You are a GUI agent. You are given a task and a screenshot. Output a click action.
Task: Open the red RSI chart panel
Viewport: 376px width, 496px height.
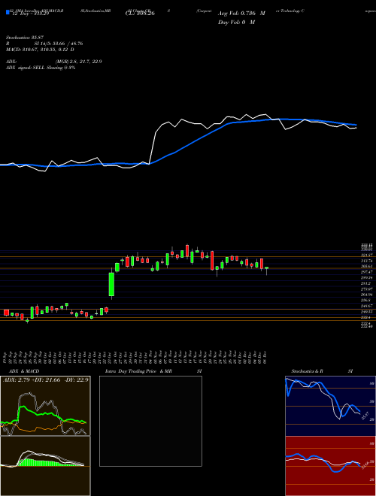coord(330,466)
